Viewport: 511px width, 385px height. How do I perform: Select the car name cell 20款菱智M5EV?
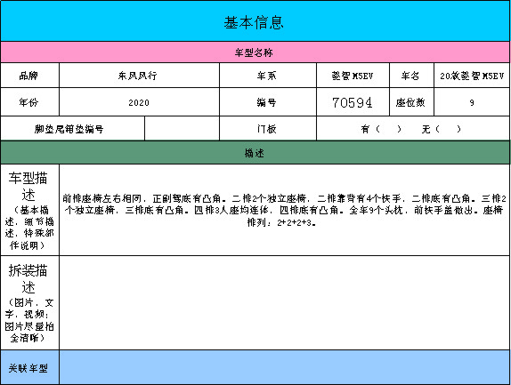(x=472, y=76)
